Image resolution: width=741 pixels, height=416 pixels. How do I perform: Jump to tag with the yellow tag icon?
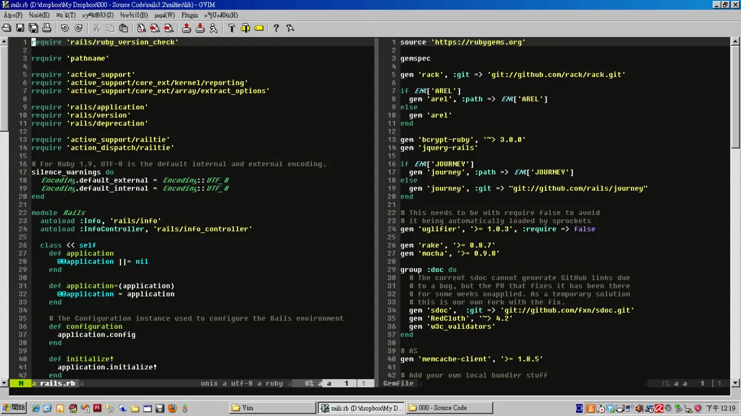pos(259,28)
